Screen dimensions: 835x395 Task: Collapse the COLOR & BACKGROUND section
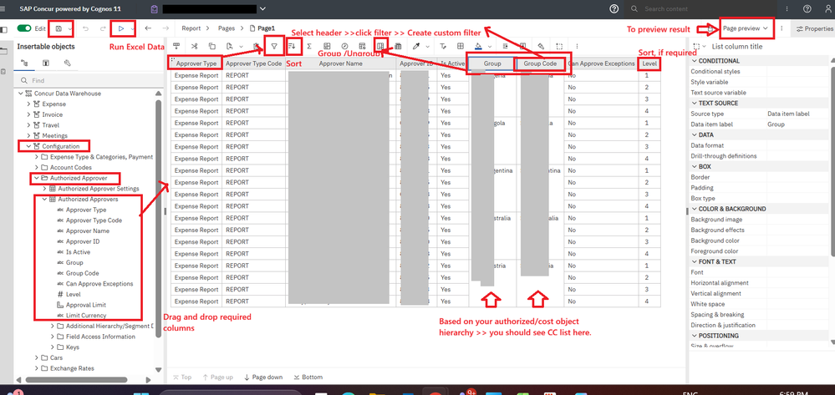695,209
